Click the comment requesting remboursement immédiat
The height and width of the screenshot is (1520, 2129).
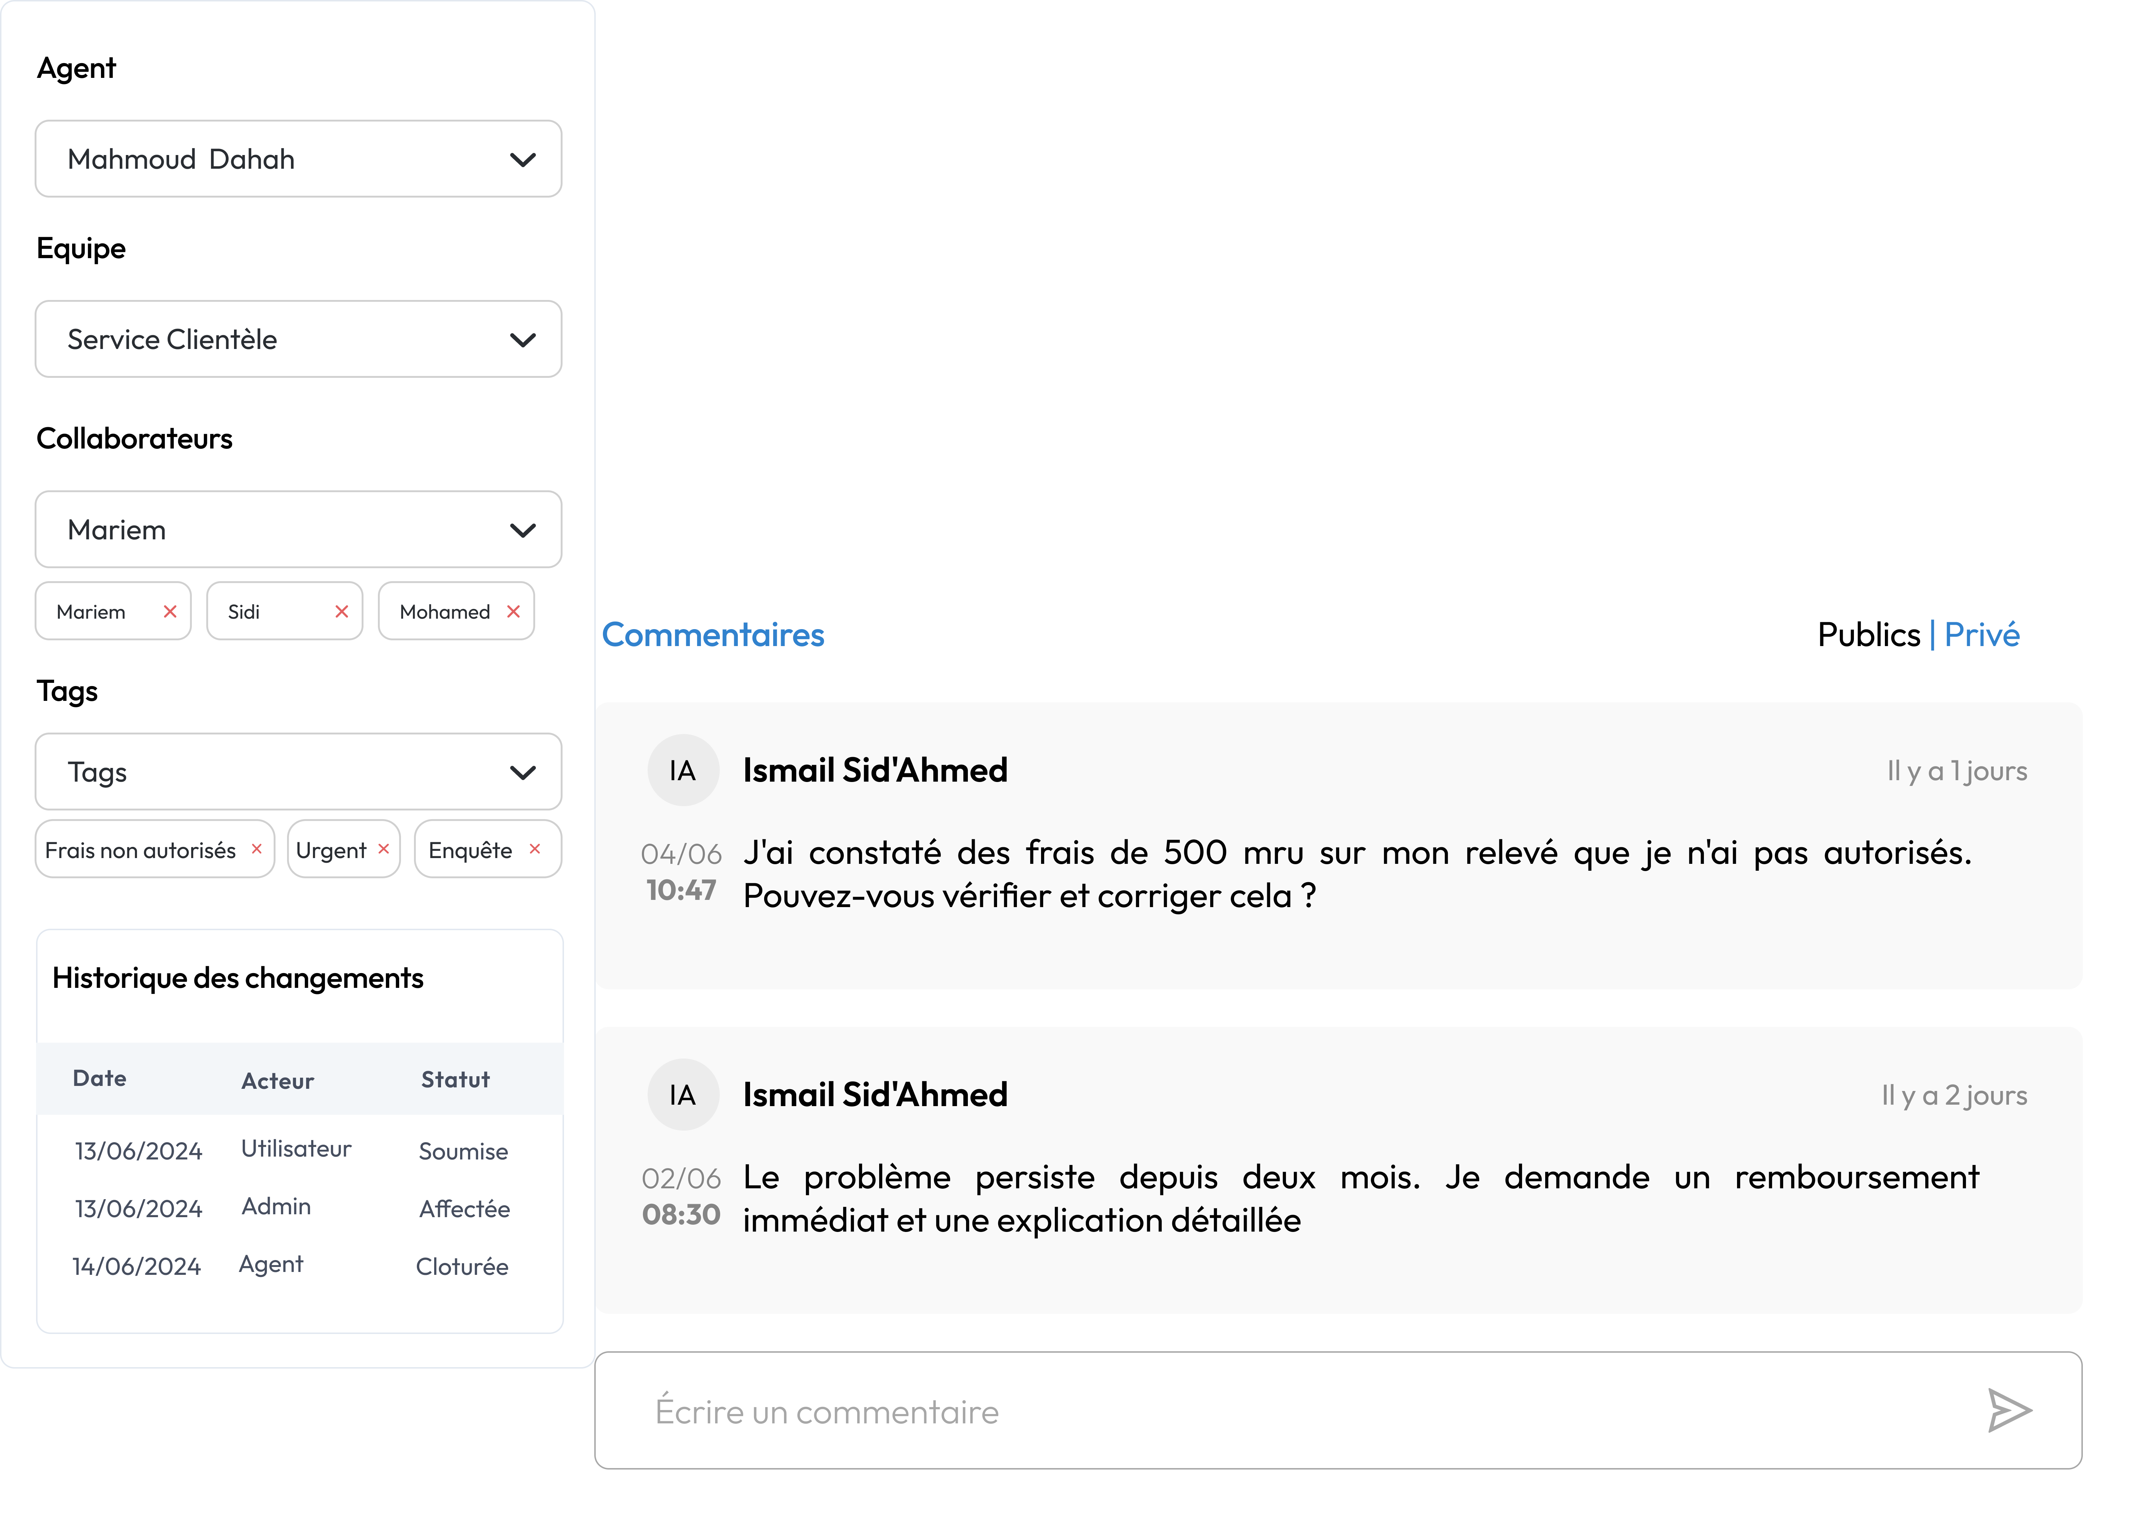pyautogui.click(x=1361, y=1199)
